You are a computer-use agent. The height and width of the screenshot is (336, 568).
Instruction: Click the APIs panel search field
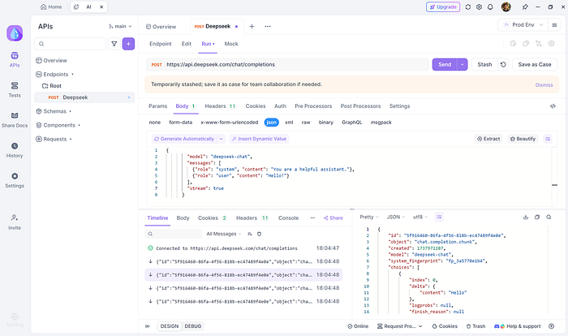tap(71, 44)
